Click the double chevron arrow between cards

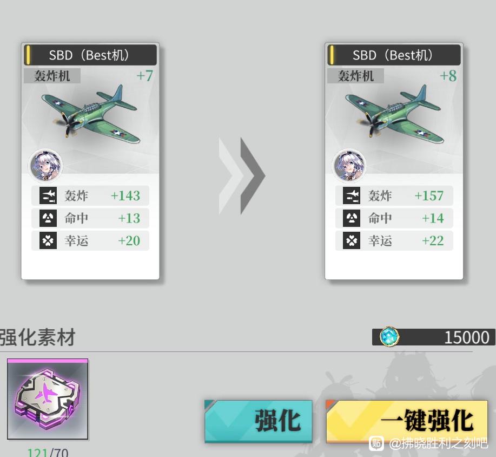pyautogui.click(x=242, y=176)
